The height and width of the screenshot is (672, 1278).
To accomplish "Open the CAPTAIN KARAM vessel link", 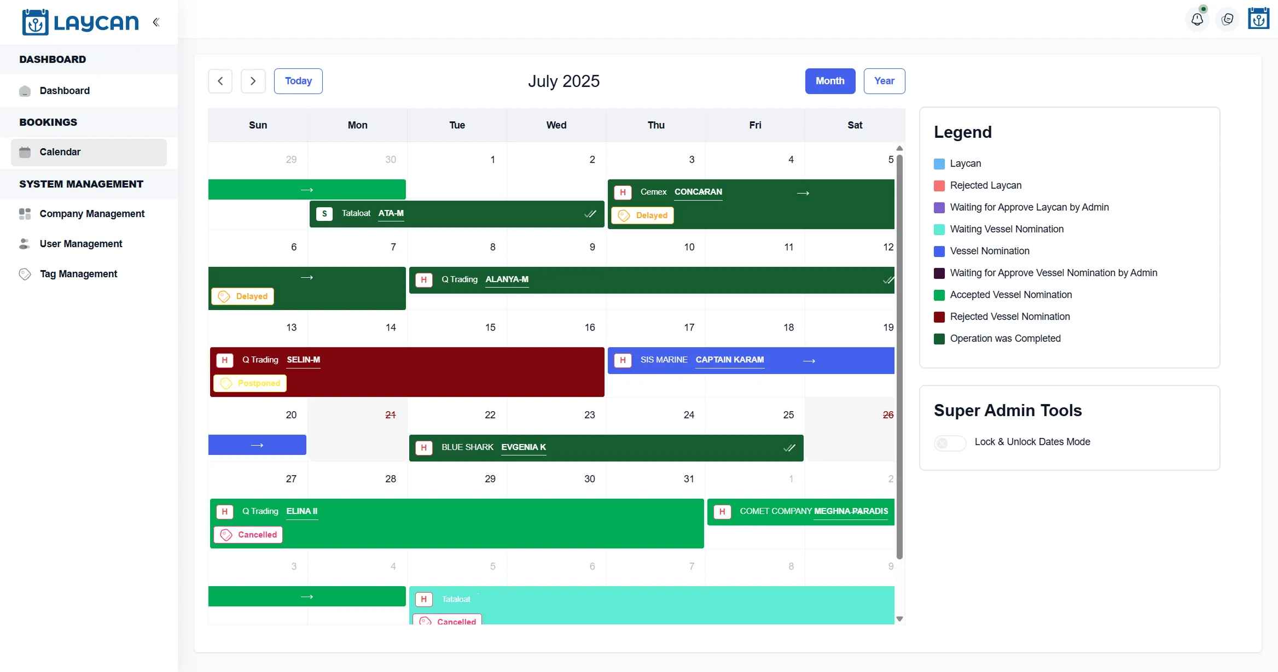I will [x=729, y=360].
